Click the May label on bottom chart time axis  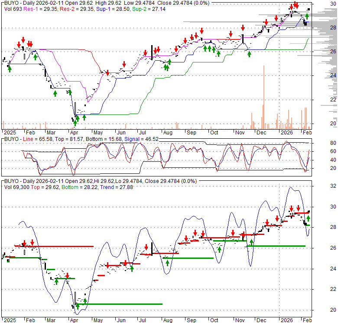pyautogui.click(x=98, y=320)
